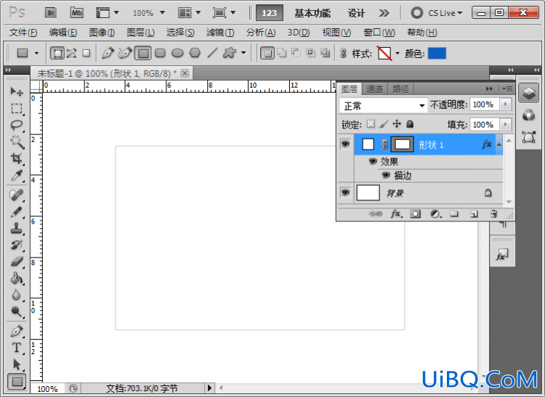This screenshot has height=397, width=545.
Task: Select the Paint Bucket tool
Action: (x=16, y=279)
